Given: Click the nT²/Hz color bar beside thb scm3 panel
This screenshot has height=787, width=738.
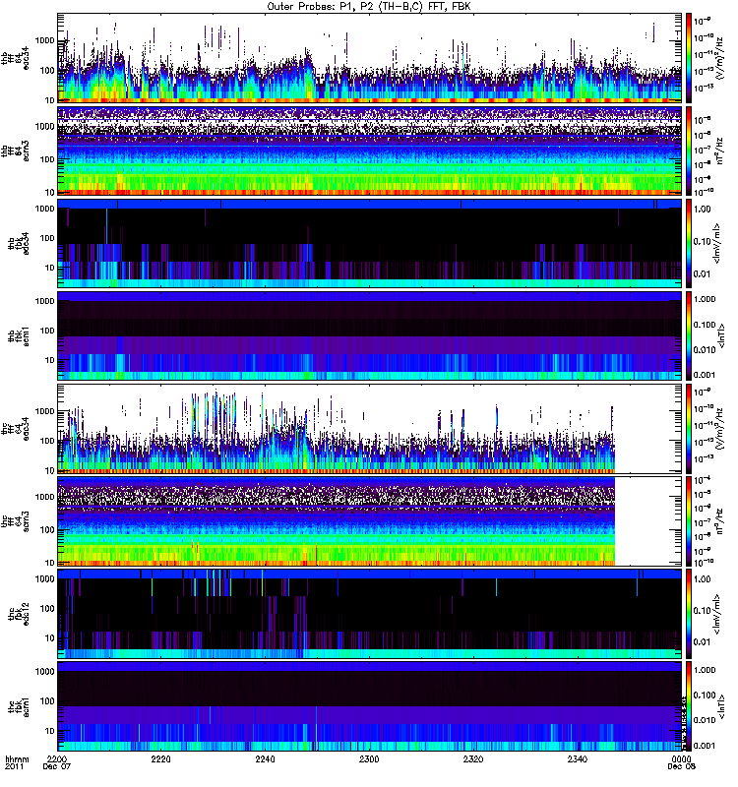Looking at the screenshot, I should pos(689,151).
